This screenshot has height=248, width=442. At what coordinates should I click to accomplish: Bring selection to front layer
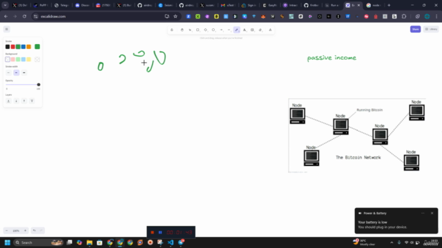point(32,101)
